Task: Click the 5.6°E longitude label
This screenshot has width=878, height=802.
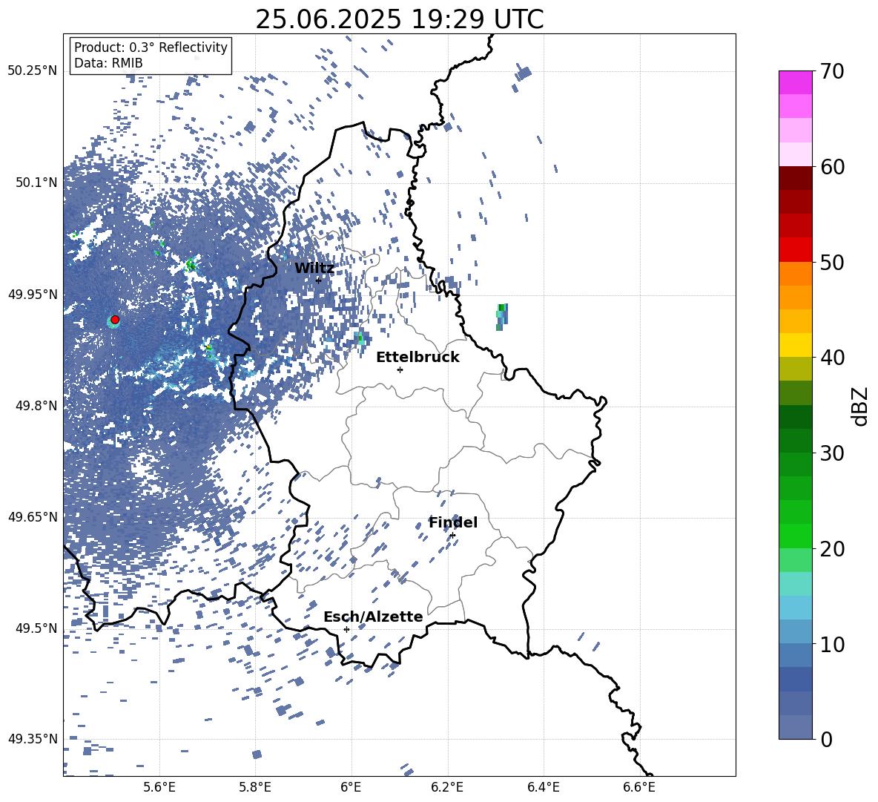Action: tap(159, 787)
